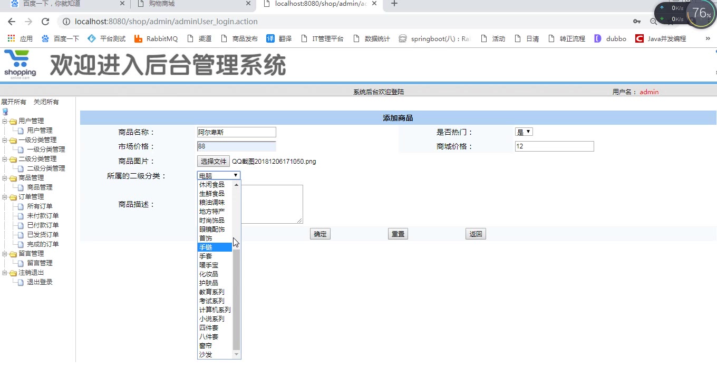Open the 一级分类管理 child tree item

(x=46, y=149)
